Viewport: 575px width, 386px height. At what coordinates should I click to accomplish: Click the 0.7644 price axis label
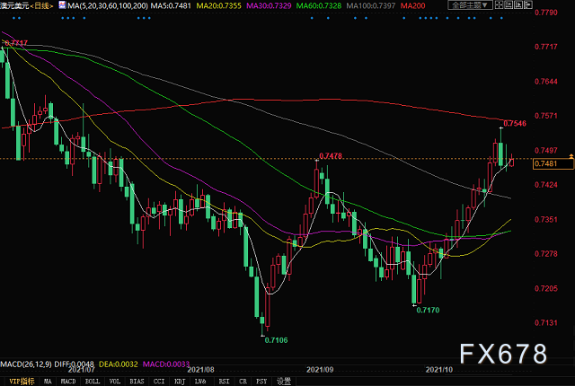pyautogui.click(x=546, y=82)
